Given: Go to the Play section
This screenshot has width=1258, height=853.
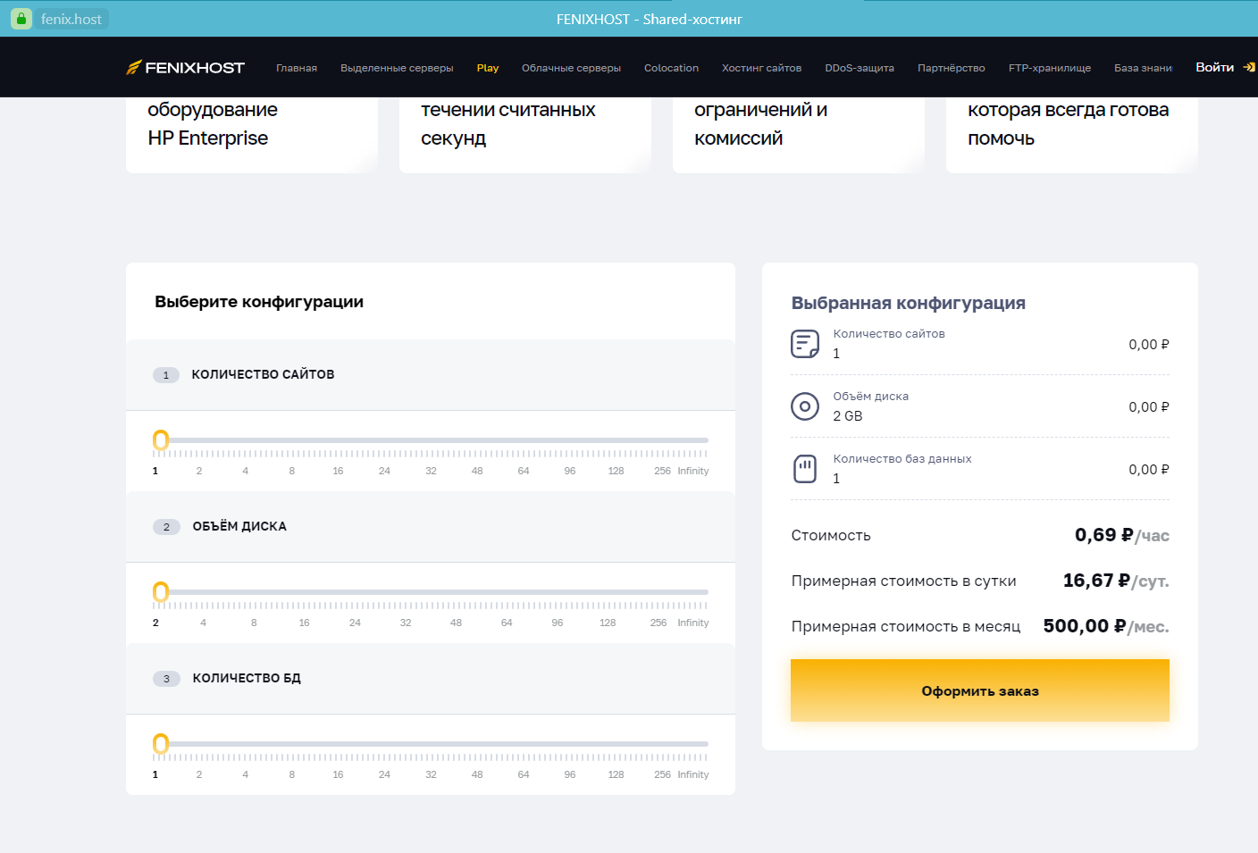Looking at the screenshot, I should pyautogui.click(x=488, y=68).
